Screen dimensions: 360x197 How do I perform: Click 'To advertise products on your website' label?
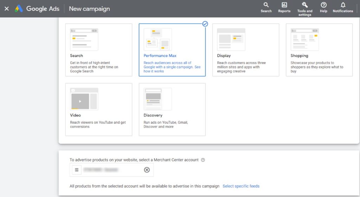[x=134, y=160]
